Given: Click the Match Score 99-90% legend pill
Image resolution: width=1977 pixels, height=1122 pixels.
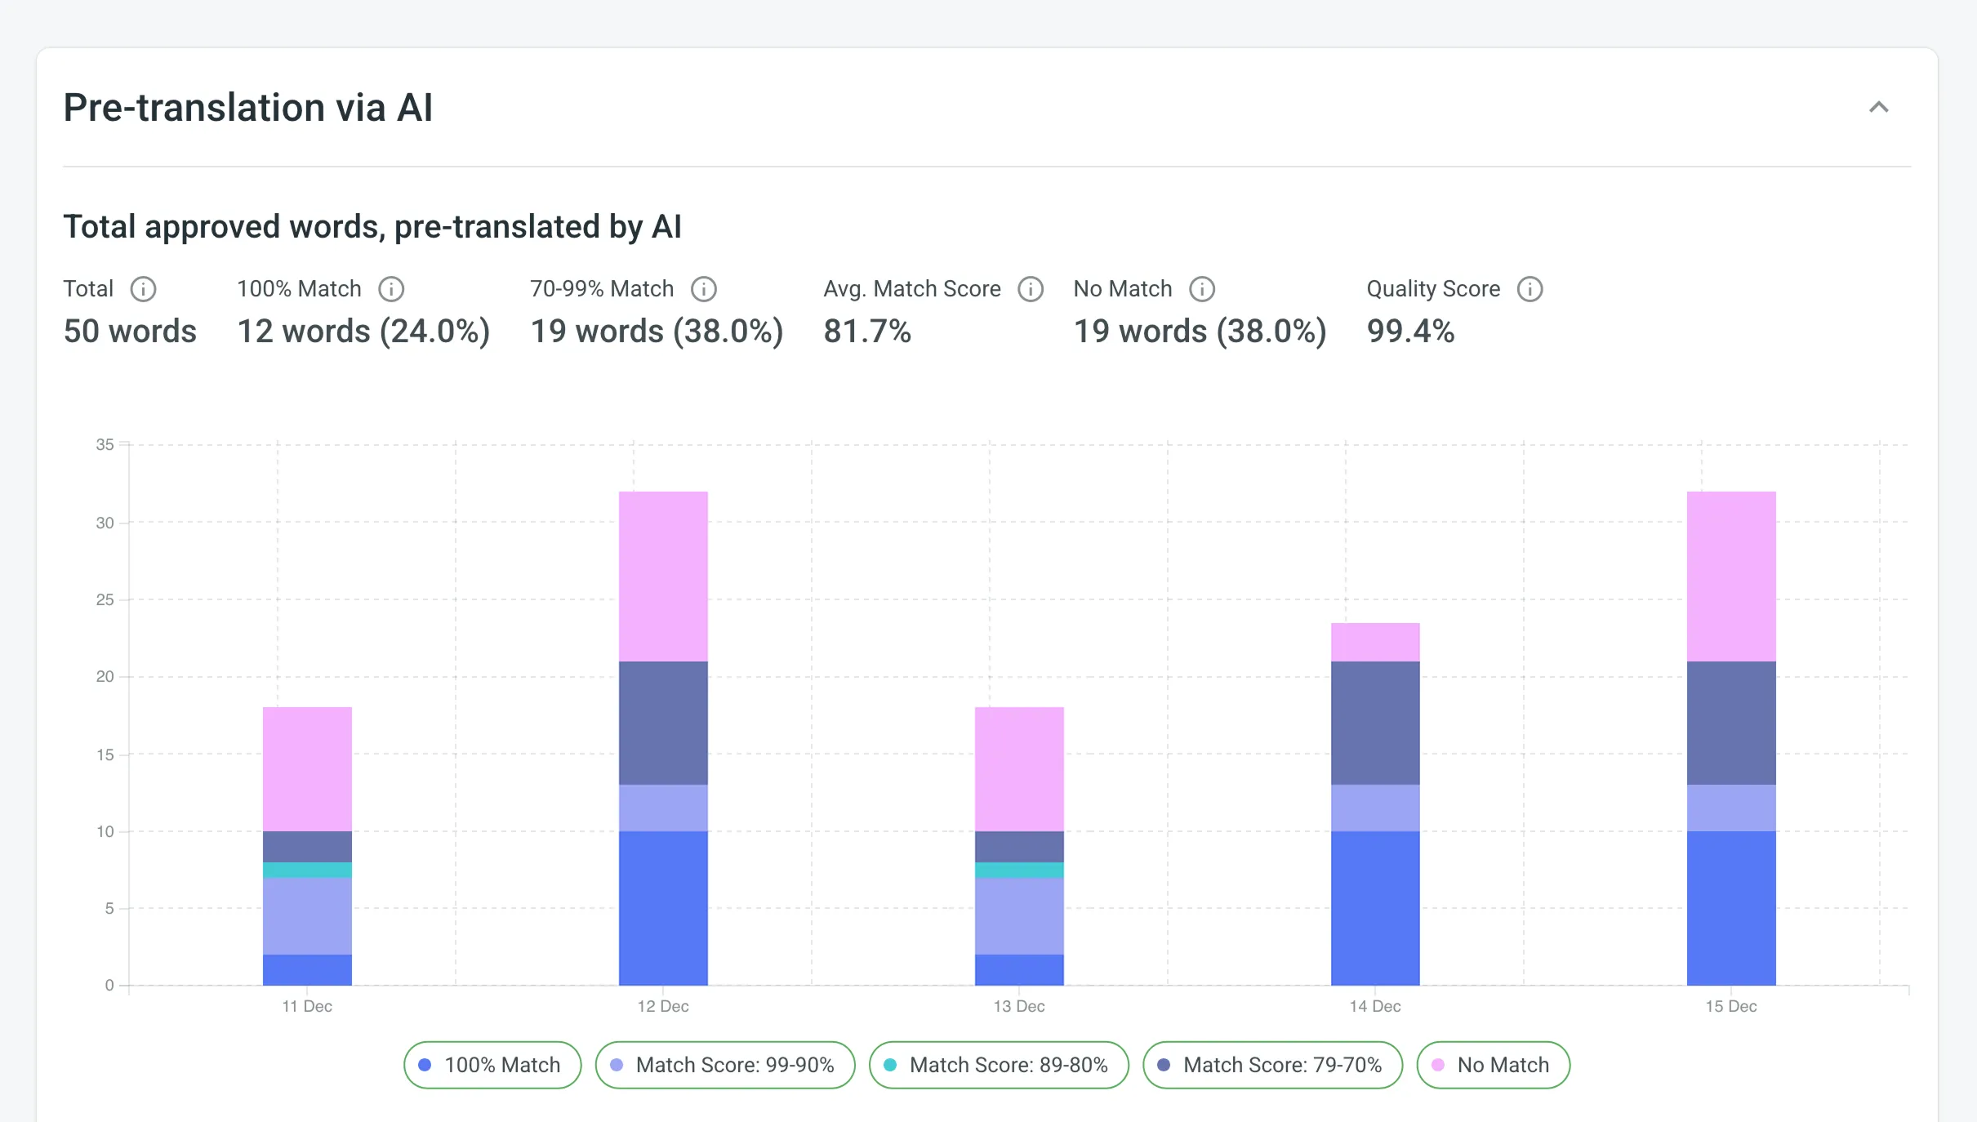Looking at the screenshot, I should pyautogui.click(x=724, y=1065).
